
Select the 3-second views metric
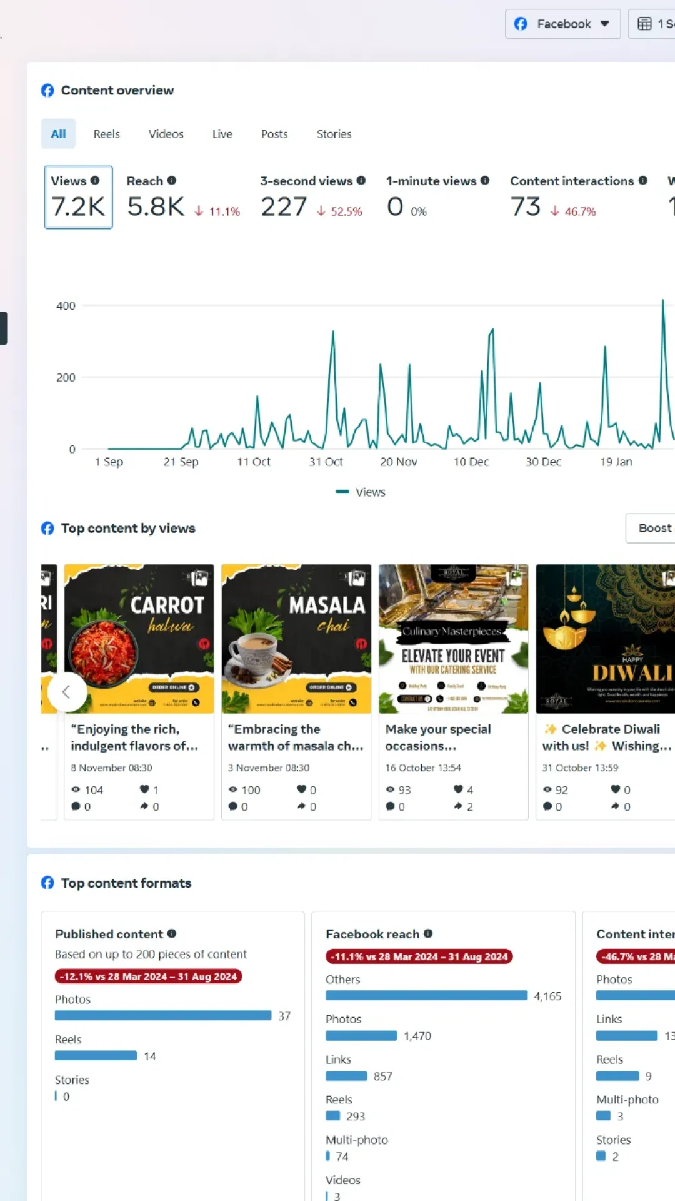click(312, 197)
